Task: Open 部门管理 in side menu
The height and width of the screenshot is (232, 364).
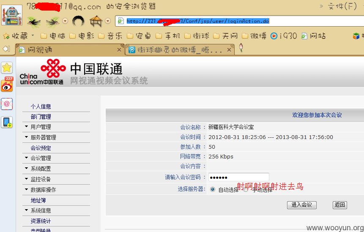Action: click(41, 117)
